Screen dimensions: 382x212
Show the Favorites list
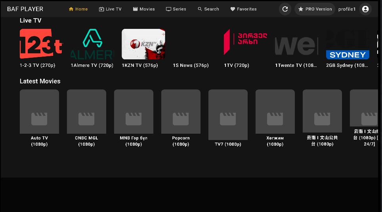(243, 9)
